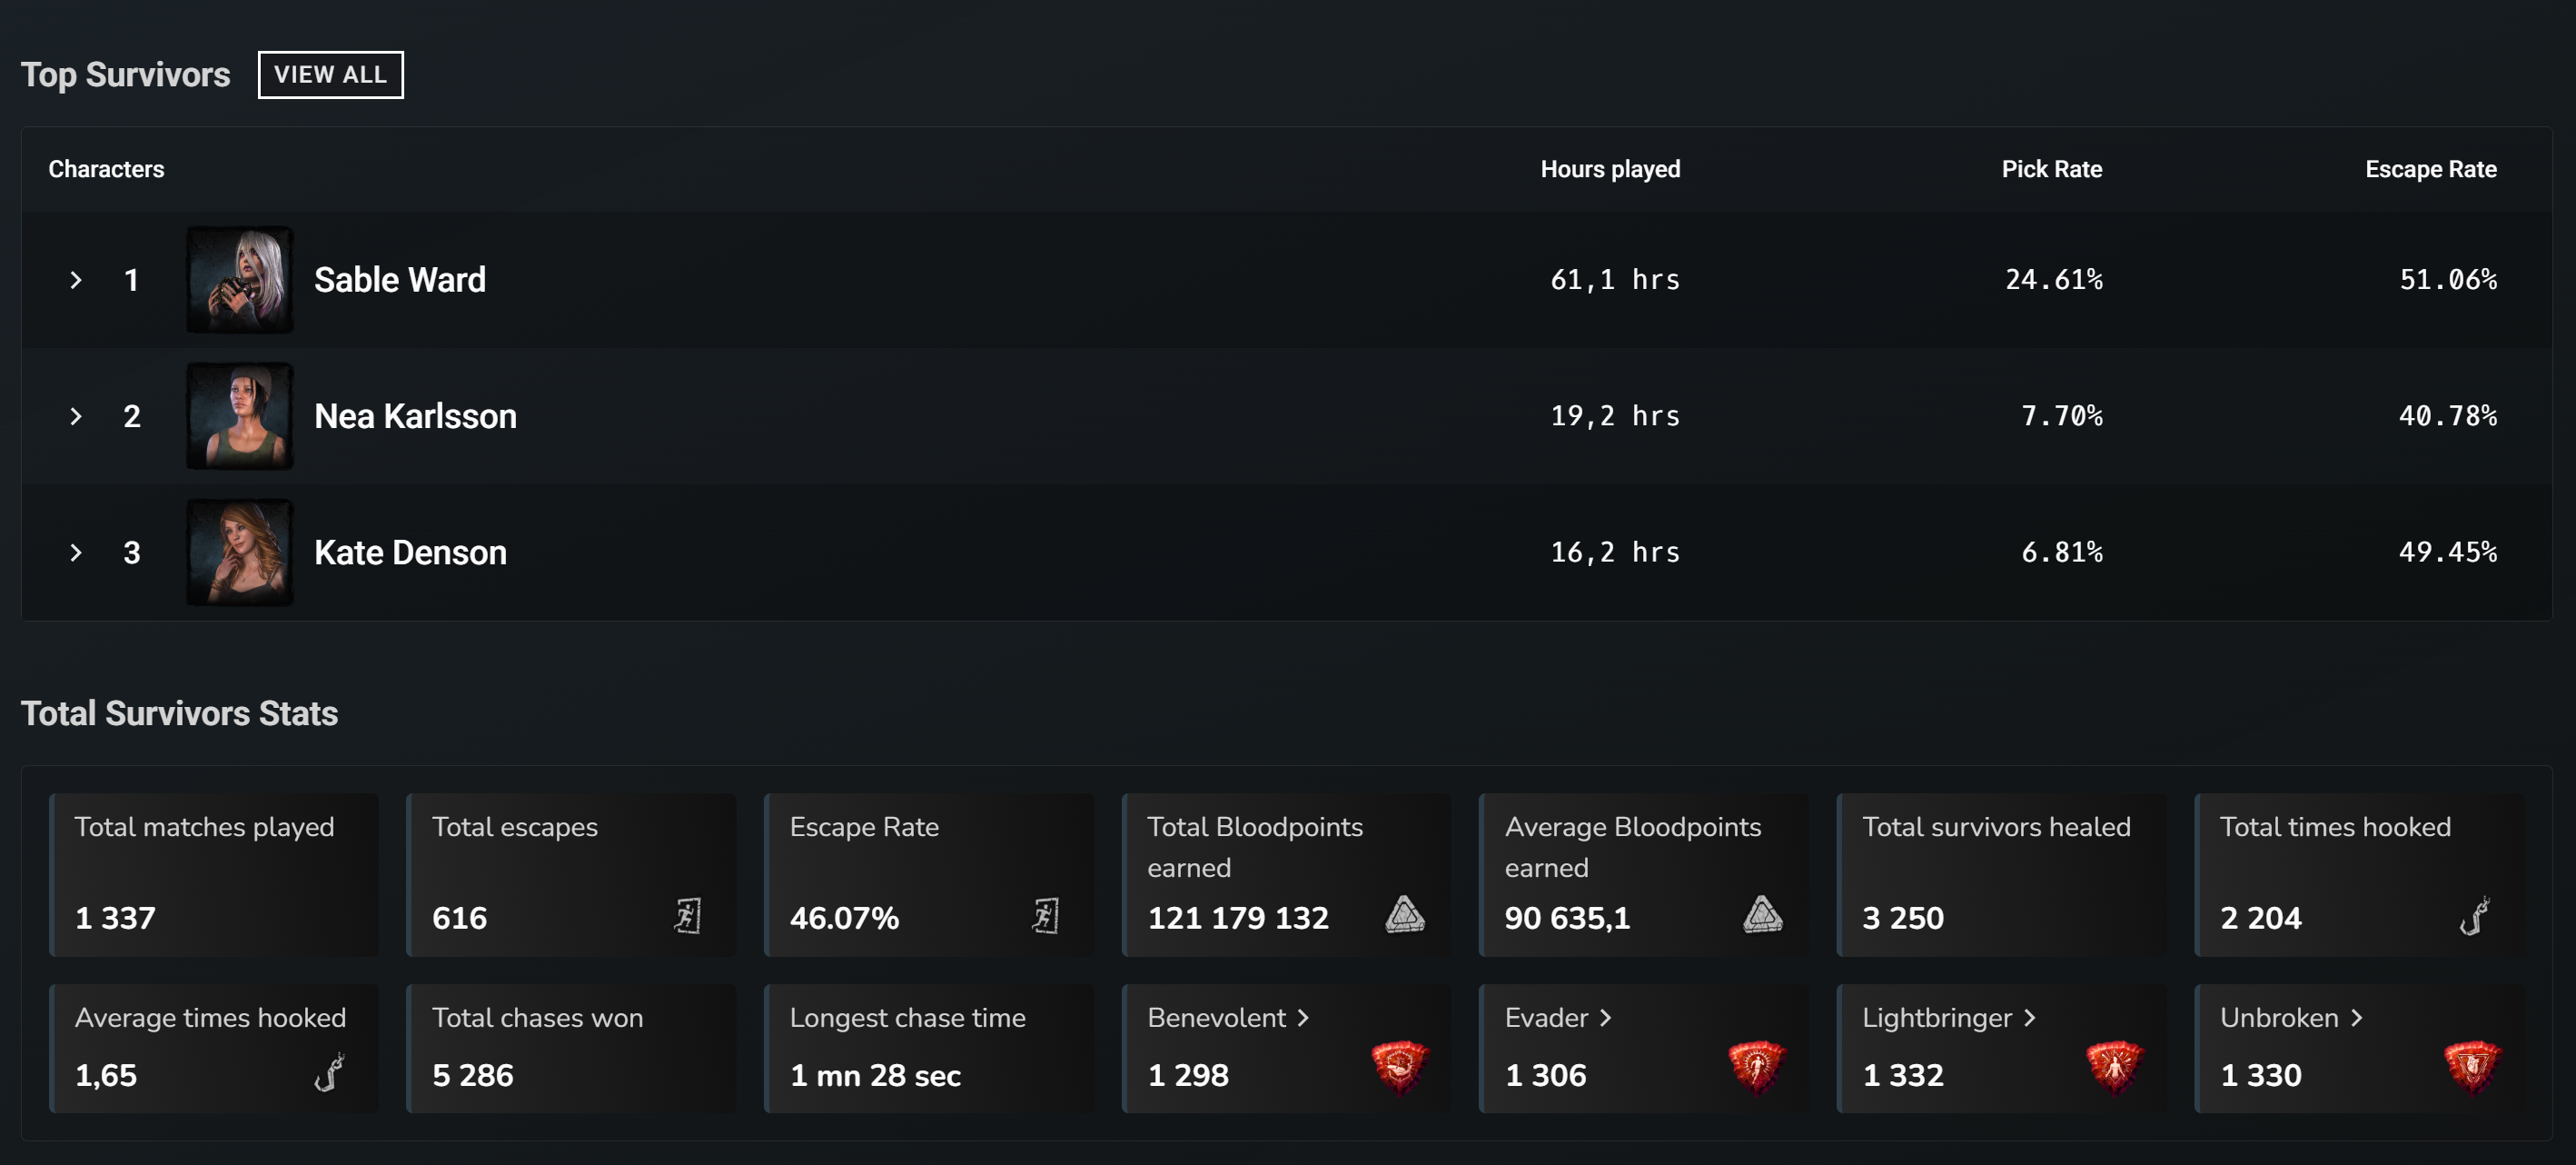Sort by the Pick Rate column
This screenshot has width=2576, height=1165.
click(x=2051, y=169)
